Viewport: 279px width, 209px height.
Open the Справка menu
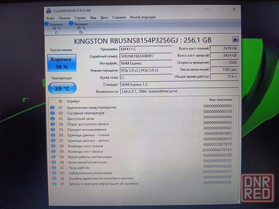coord(119,18)
